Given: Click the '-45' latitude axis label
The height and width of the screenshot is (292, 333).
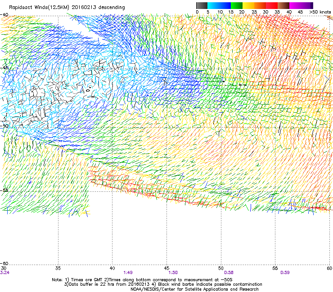Looking at the screenshot, I should [4, 68].
